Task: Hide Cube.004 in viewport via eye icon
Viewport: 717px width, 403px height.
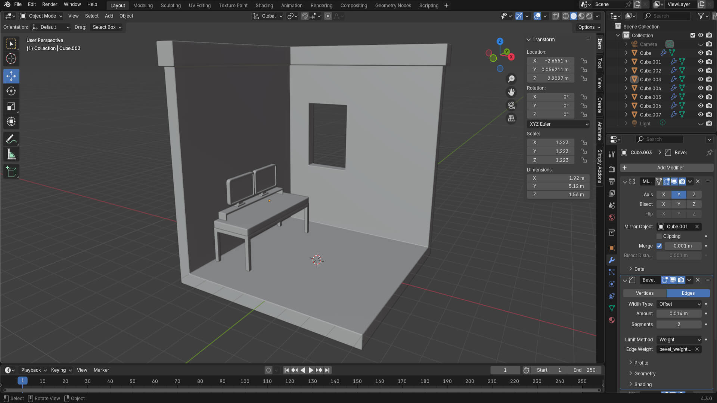Action: [701, 88]
